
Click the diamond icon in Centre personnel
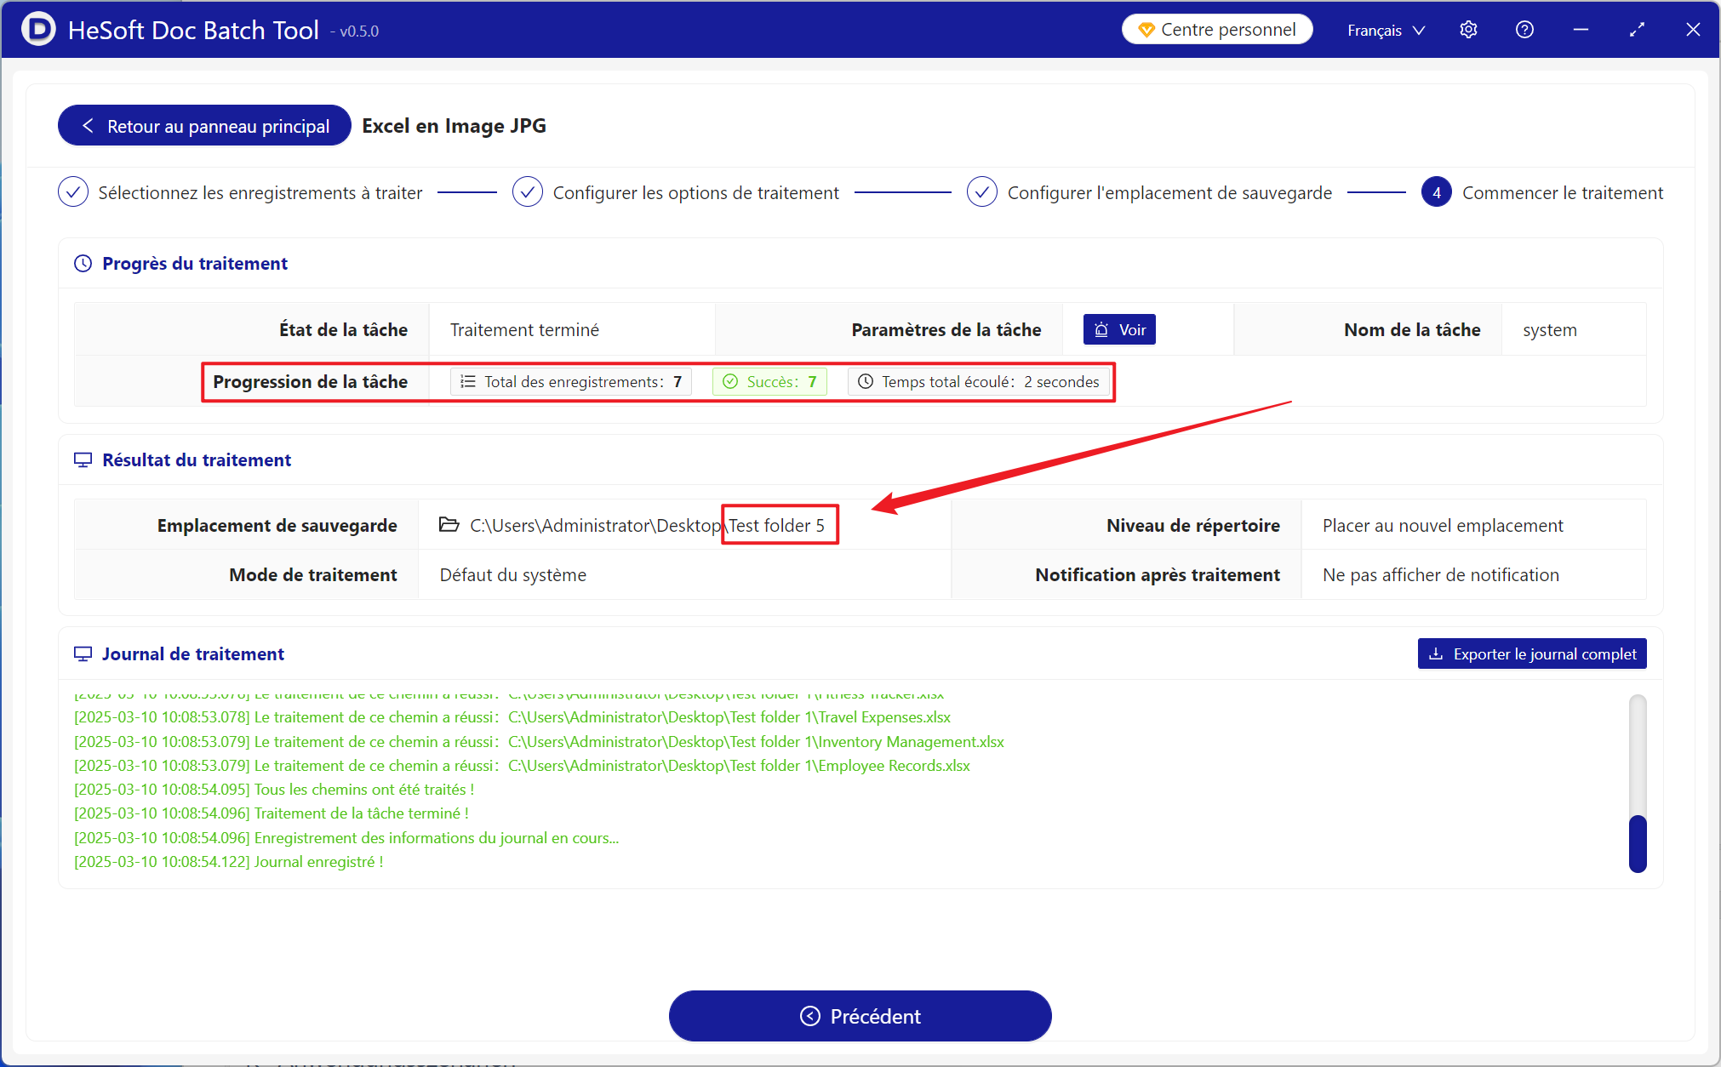(1146, 30)
